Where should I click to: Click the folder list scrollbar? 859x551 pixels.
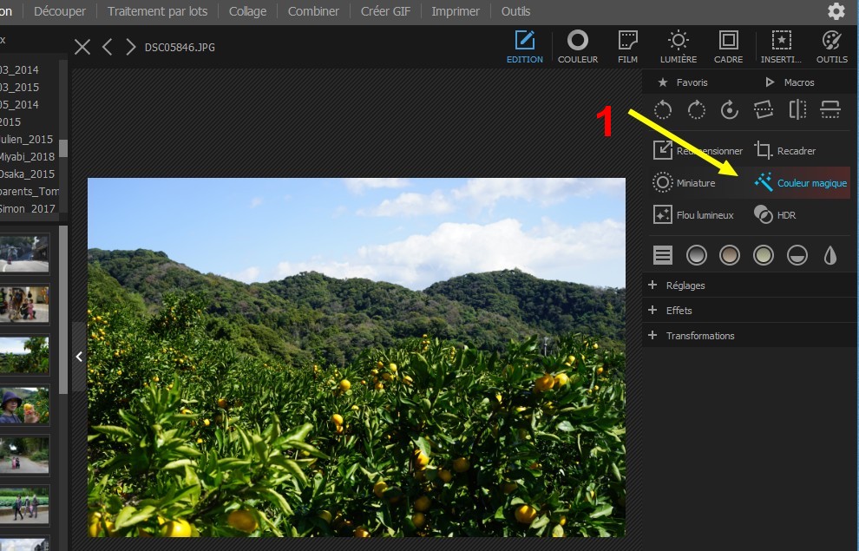[x=63, y=148]
